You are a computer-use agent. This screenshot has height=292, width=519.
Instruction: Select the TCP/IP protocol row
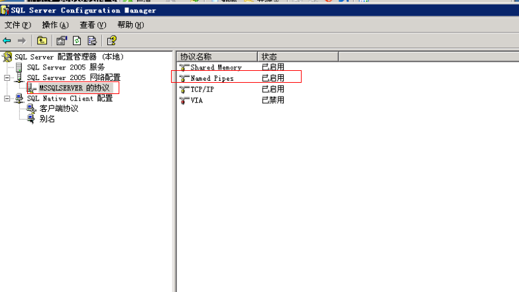202,89
